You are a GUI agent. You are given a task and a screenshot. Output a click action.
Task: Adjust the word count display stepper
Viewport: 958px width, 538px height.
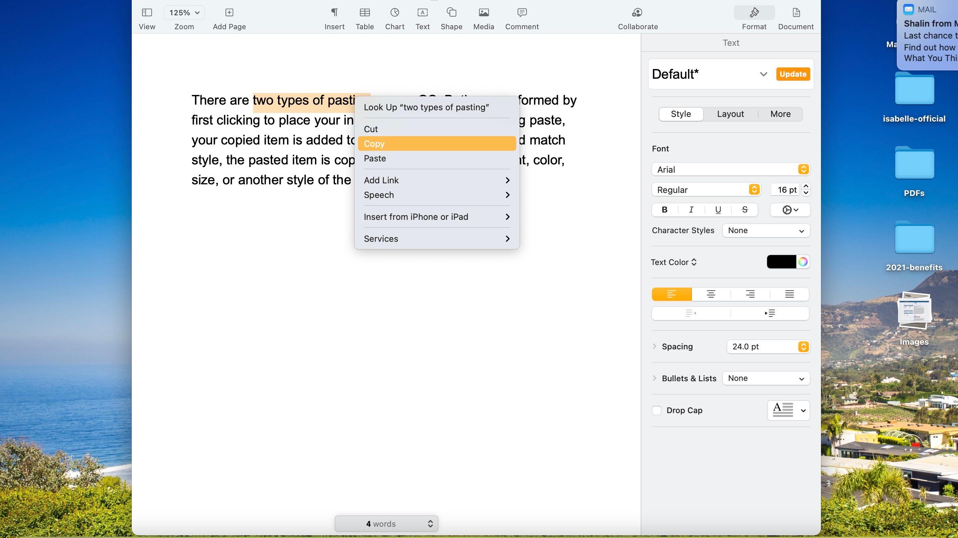(x=430, y=523)
